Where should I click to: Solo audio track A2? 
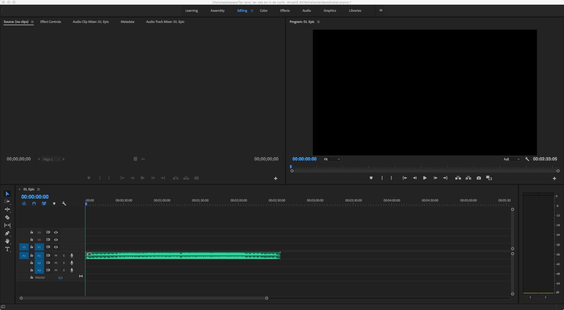pyautogui.click(x=64, y=263)
